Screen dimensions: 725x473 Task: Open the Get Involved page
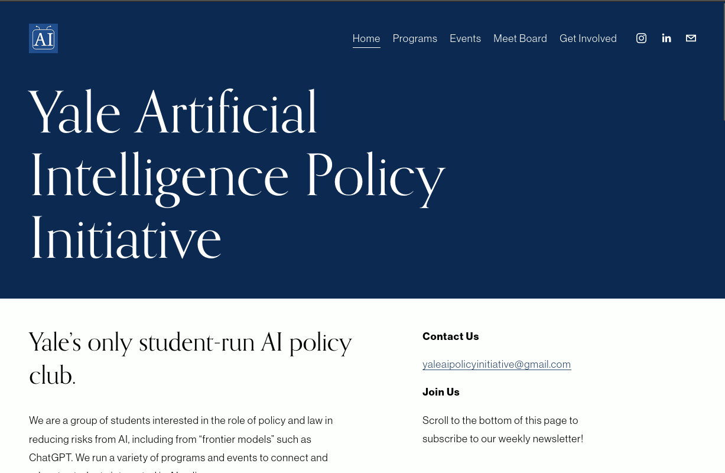[x=588, y=38]
